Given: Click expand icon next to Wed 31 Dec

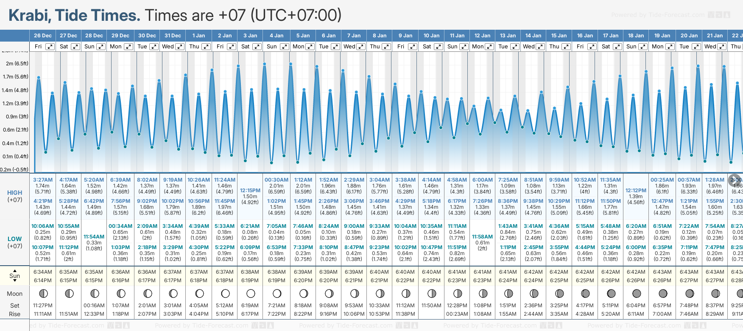Looking at the screenshot, I should click(x=180, y=47).
